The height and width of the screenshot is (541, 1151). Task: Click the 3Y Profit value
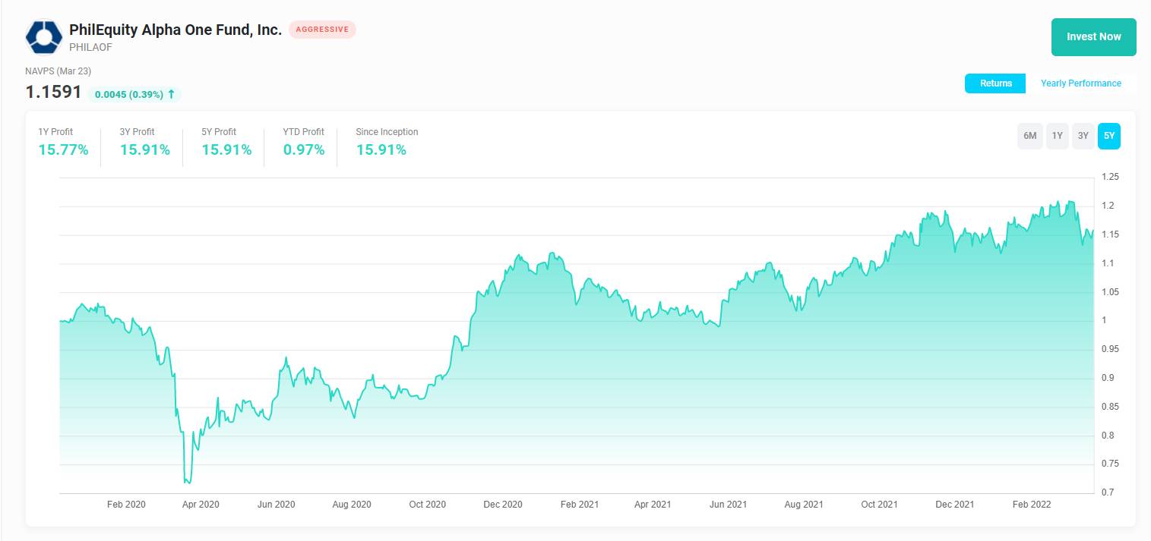[x=144, y=149]
